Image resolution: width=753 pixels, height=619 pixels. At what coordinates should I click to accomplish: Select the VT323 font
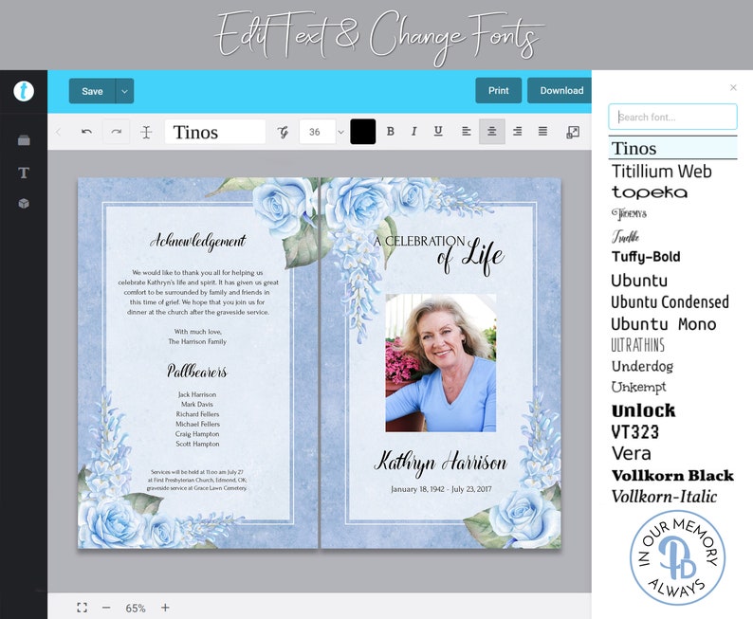634,432
